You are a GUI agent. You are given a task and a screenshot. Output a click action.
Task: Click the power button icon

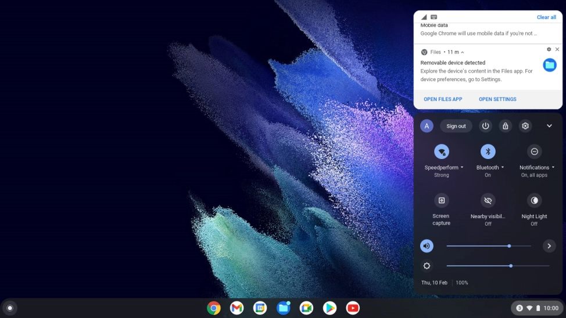pyautogui.click(x=486, y=126)
